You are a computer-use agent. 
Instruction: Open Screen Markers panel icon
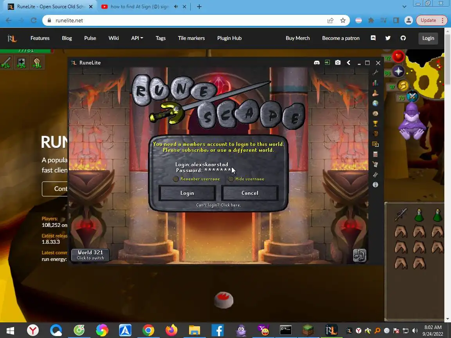click(x=375, y=144)
